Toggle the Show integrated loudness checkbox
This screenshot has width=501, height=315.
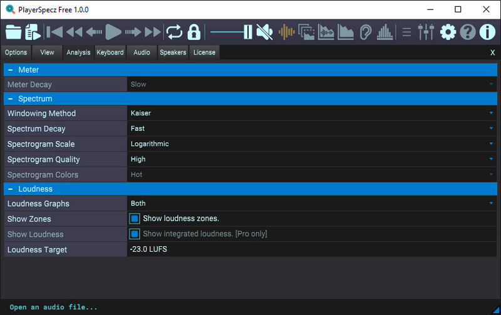point(134,234)
